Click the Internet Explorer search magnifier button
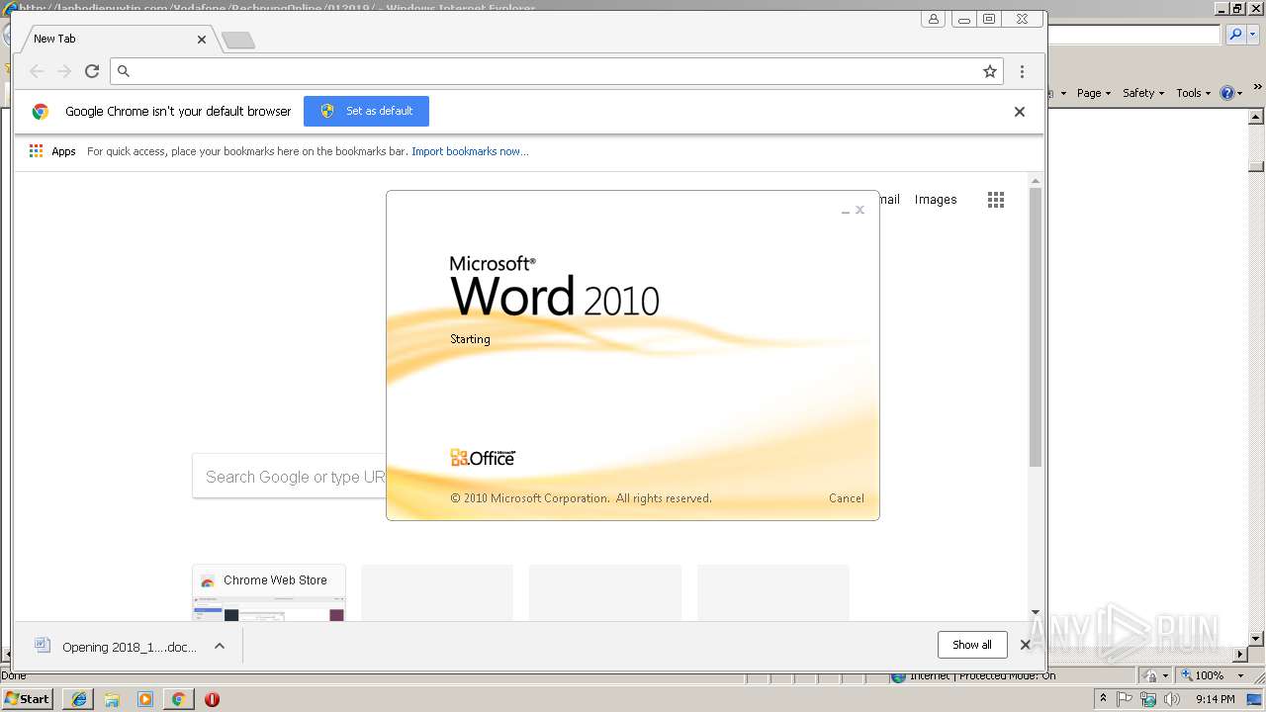The height and width of the screenshot is (712, 1266). [1235, 35]
